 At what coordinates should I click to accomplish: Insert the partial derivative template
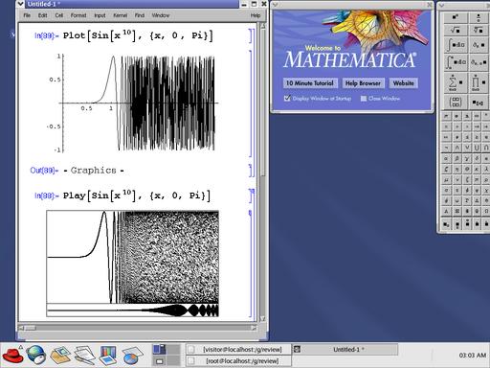pyautogui.click(x=479, y=45)
